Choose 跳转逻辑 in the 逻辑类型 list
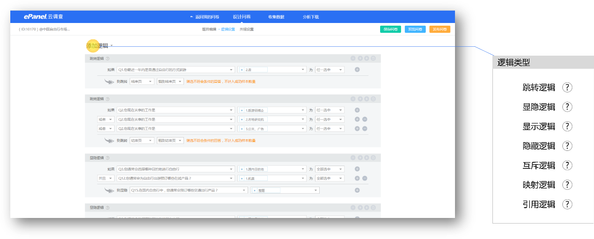 [539, 87]
